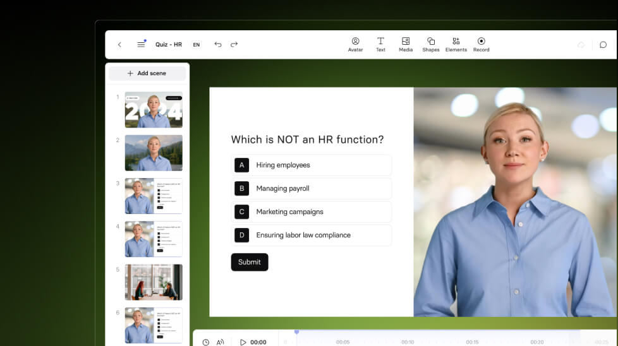
Task: Start Record from the toolbar
Action: click(x=482, y=44)
